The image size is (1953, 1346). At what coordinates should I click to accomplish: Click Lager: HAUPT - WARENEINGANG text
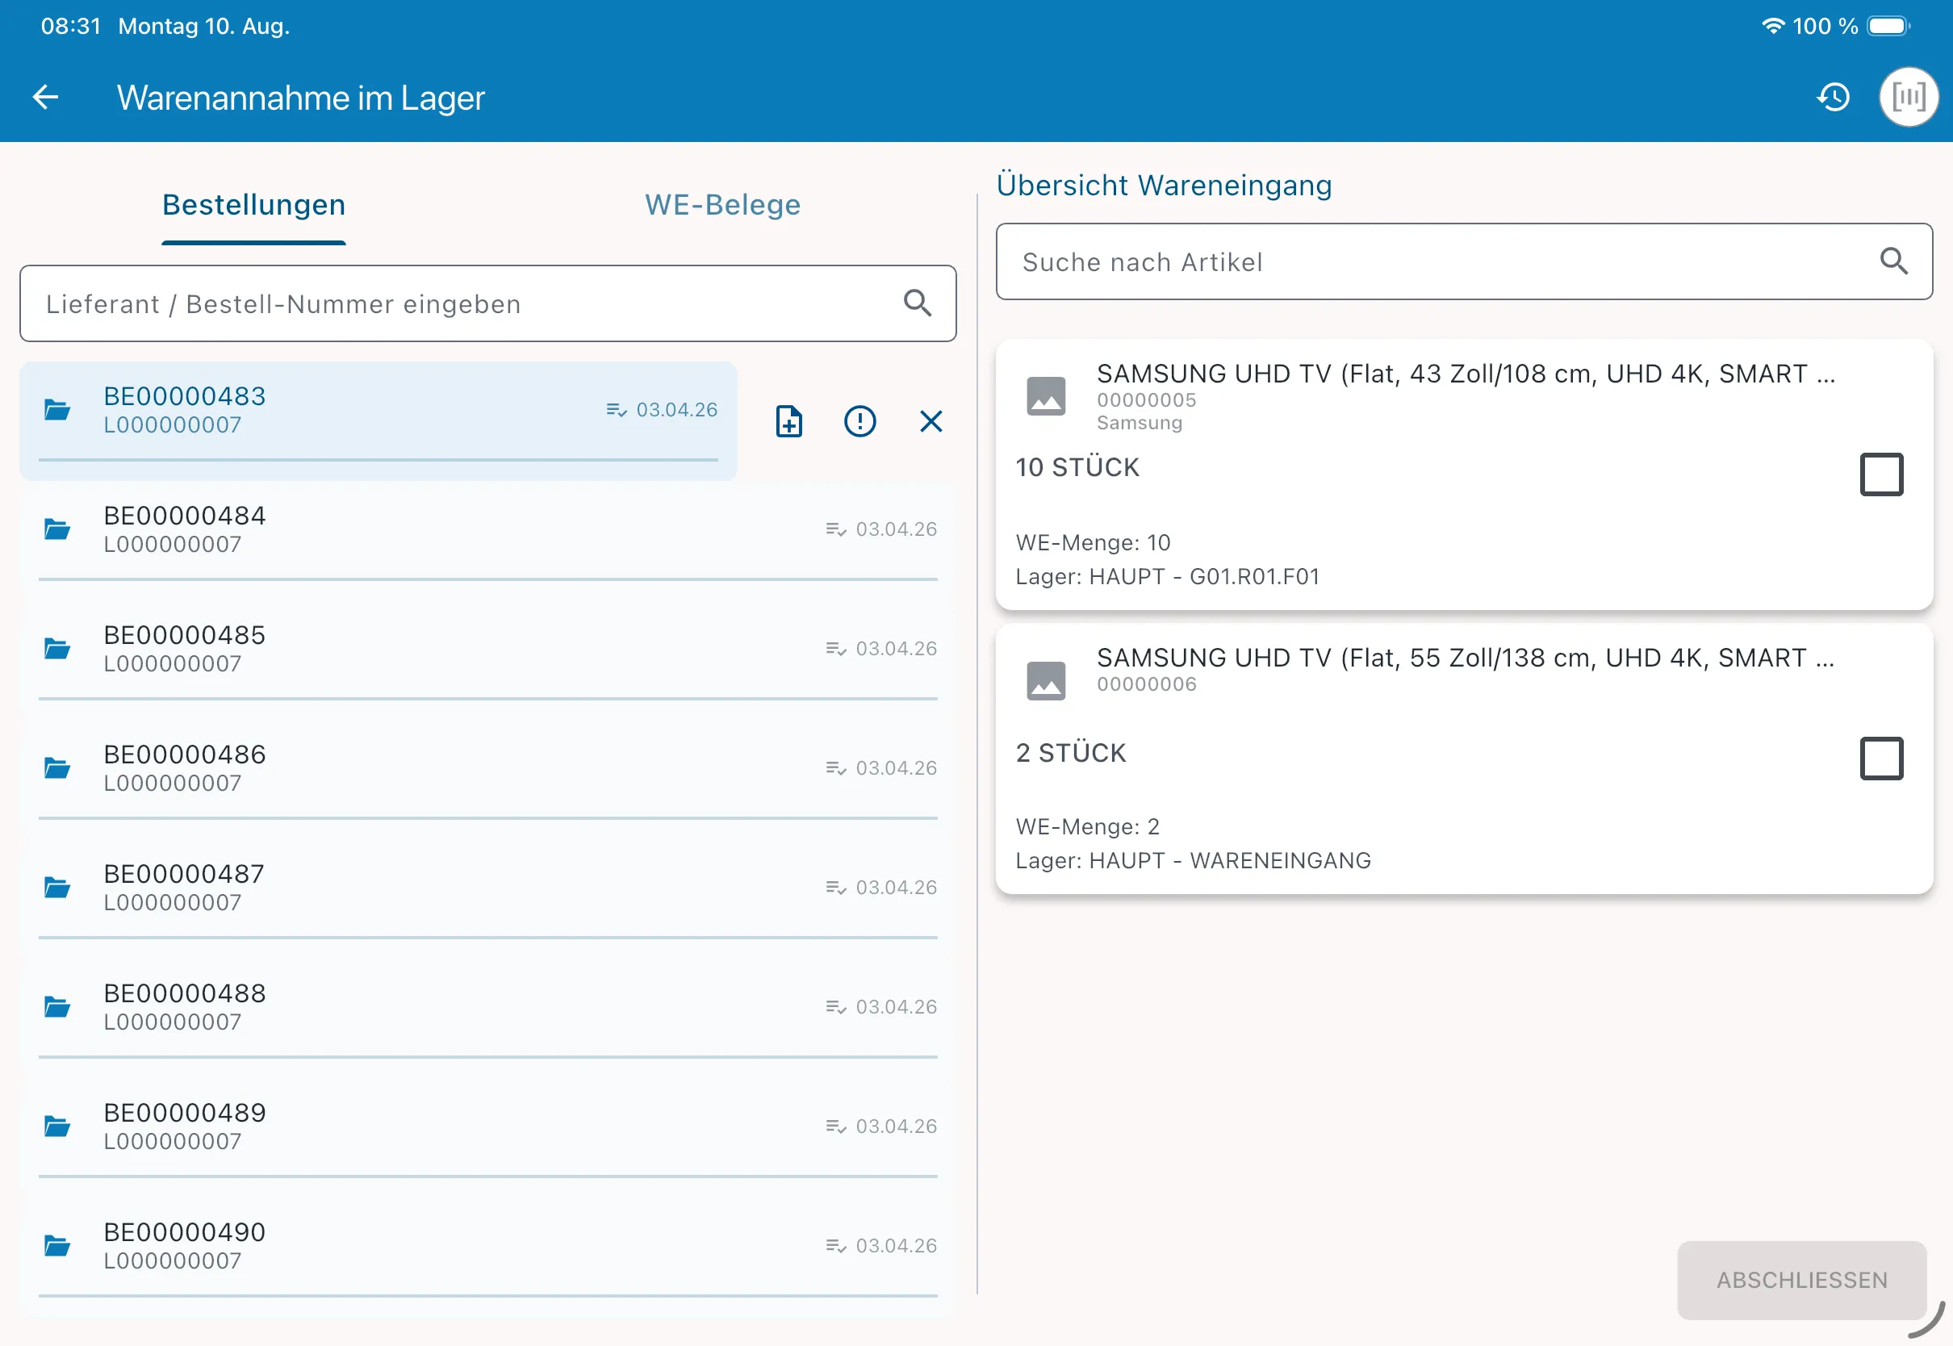[1194, 860]
